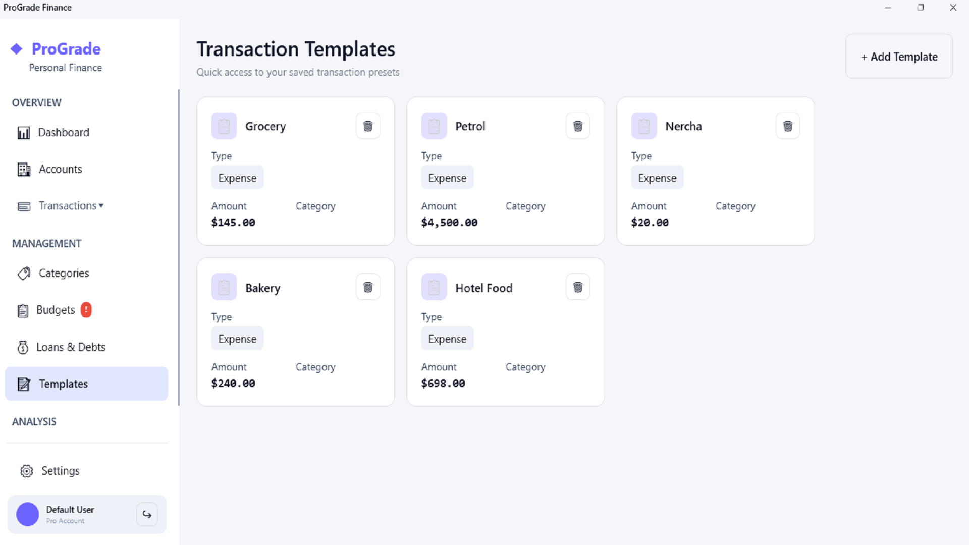The width and height of the screenshot is (969, 545).
Task: Click the Categories tag icon
Action: tap(23, 273)
